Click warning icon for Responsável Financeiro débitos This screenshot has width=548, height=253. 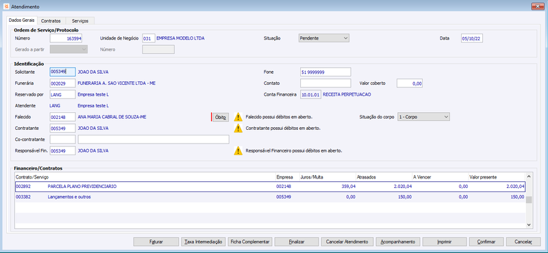[238, 150]
